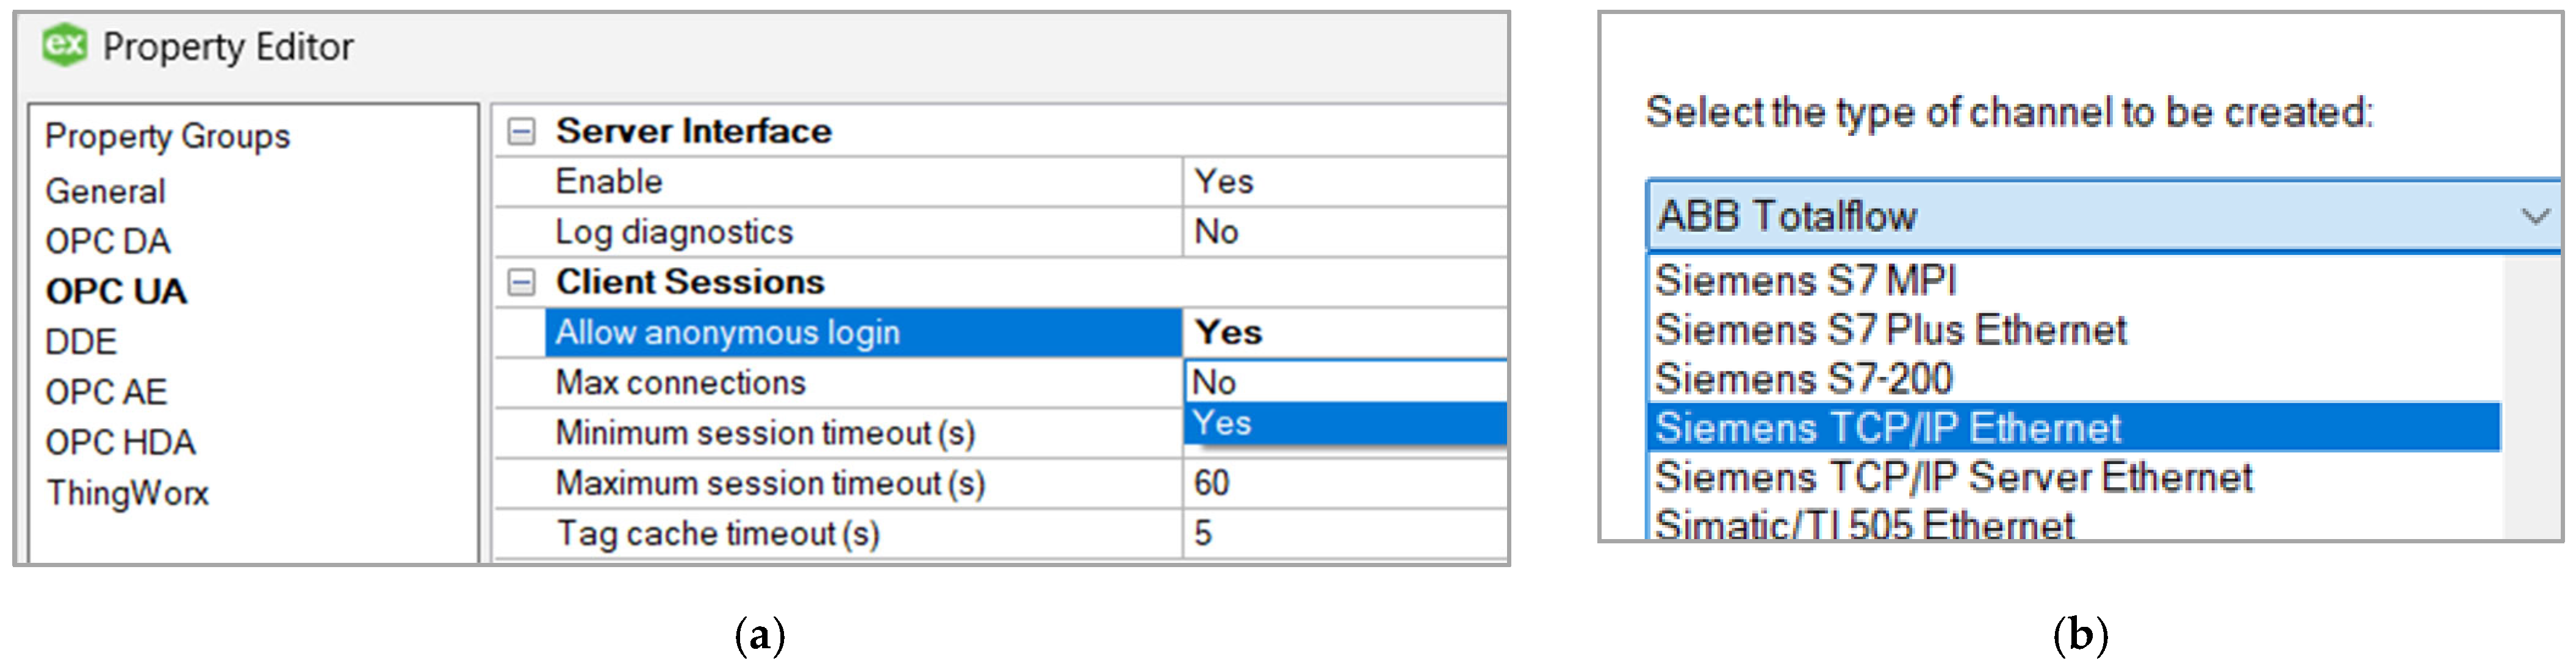The image size is (2576, 672).
Task: Choose Siemens S7-200 from the list
Action: 1803,379
